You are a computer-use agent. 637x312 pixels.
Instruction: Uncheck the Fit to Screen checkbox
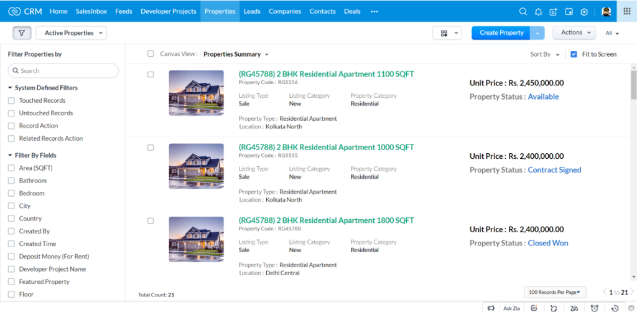pyautogui.click(x=574, y=54)
